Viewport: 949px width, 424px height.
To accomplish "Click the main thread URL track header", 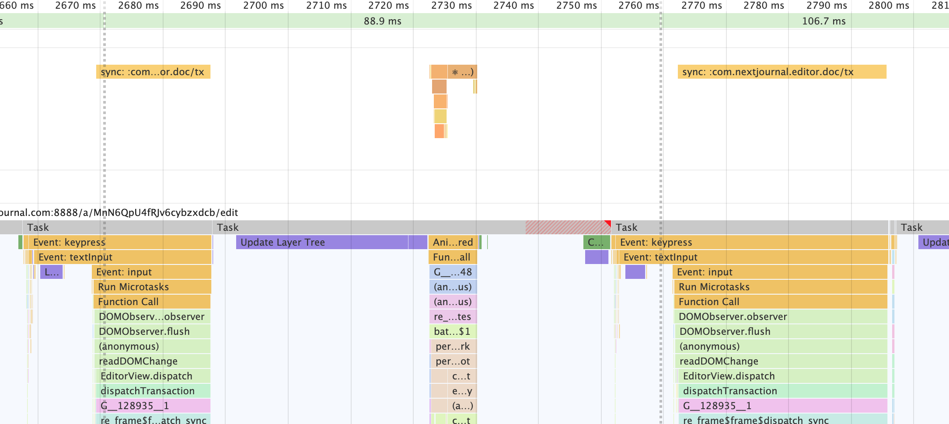I will click(119, 212).
